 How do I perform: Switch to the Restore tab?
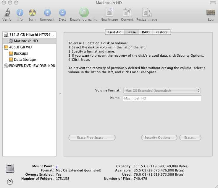tap(162, 32)
